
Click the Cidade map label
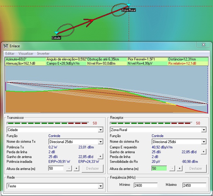(x=56, y=38)
